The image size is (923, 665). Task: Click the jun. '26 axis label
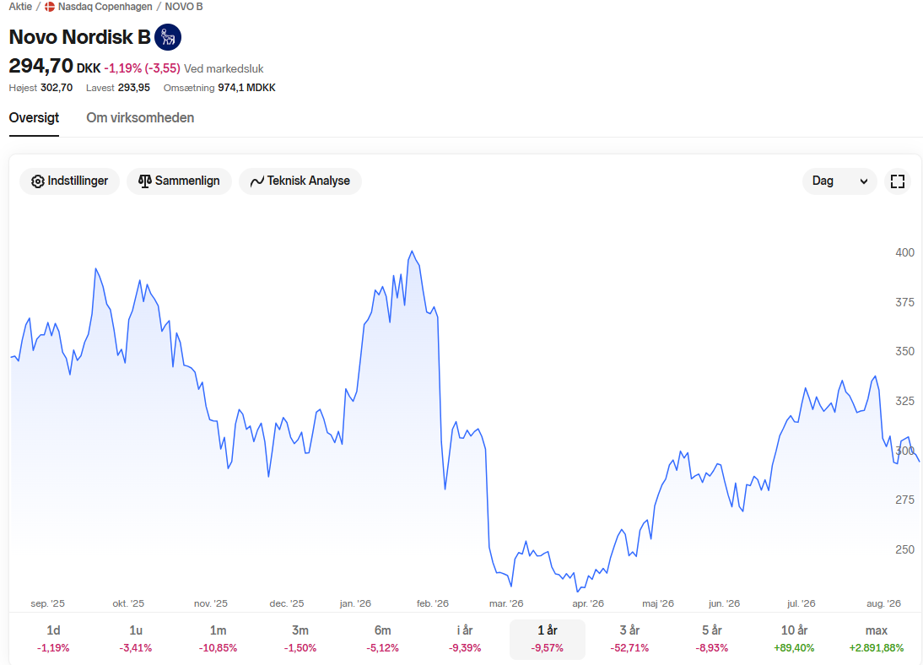click(x=724, y=603)
